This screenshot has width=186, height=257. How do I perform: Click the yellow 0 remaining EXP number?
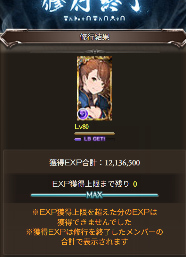[135, 184]
